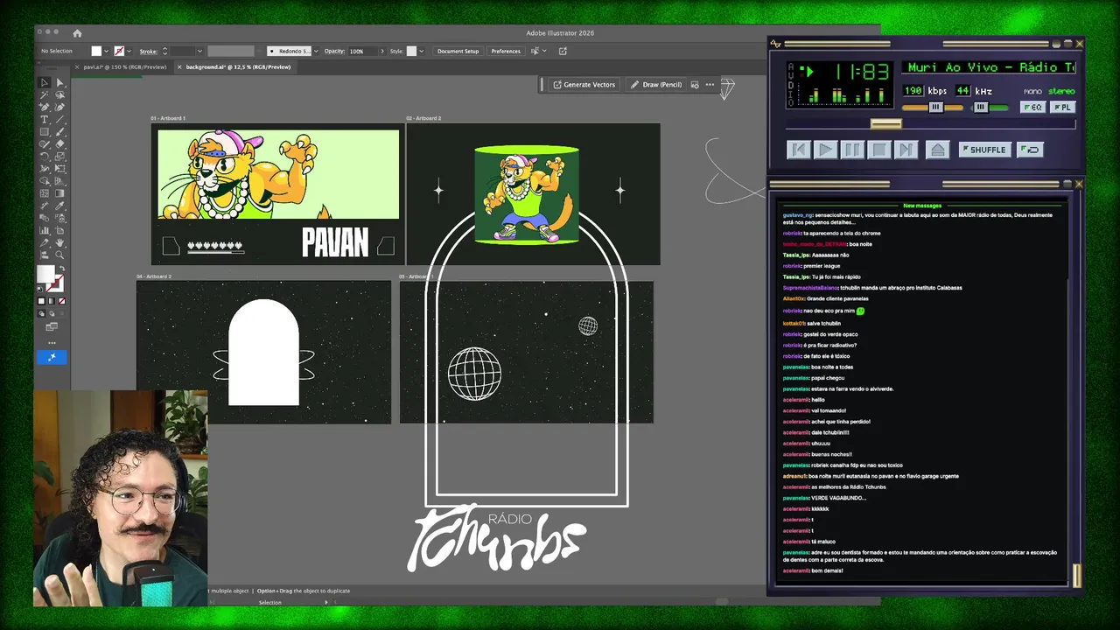Viewport: 1120px width, 630px height.
Task: Set fill mode to None
Action: pyautogui.click(x=61, y=300)
